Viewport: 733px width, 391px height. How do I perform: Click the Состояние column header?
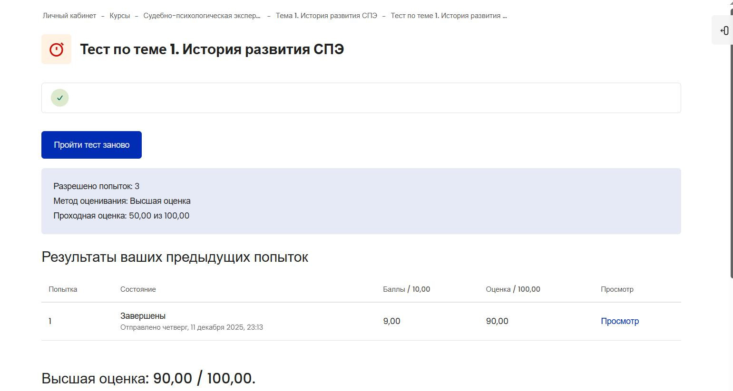138,289
